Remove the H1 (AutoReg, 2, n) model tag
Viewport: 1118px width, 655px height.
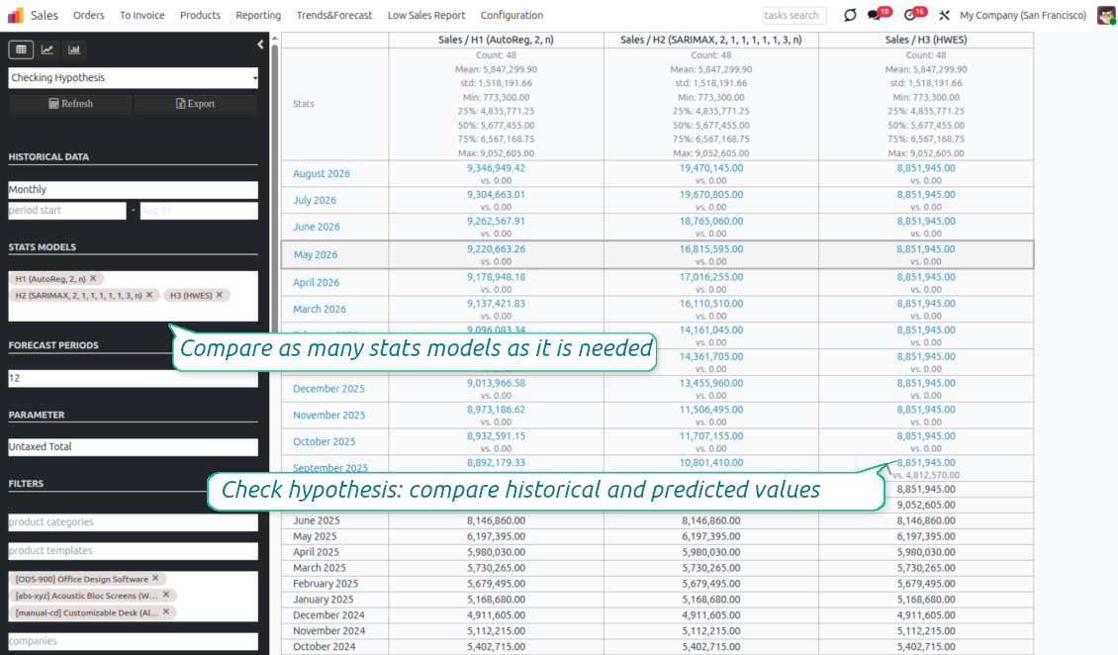tap(94, 278)
